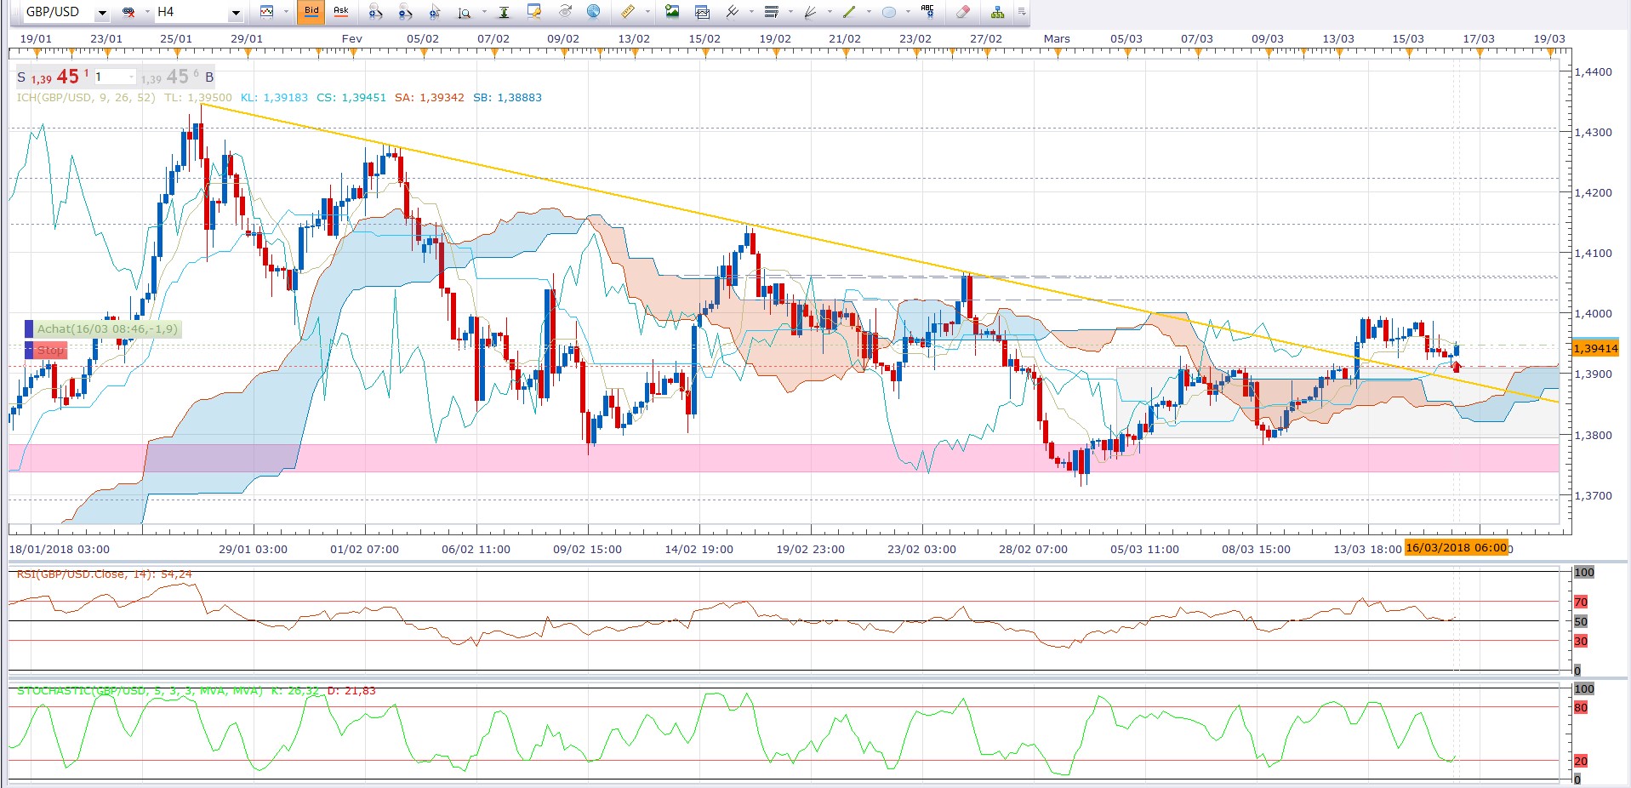Select the zoom-to-area cursor tool
1631x788 pixels.
[x=435, y=12]
